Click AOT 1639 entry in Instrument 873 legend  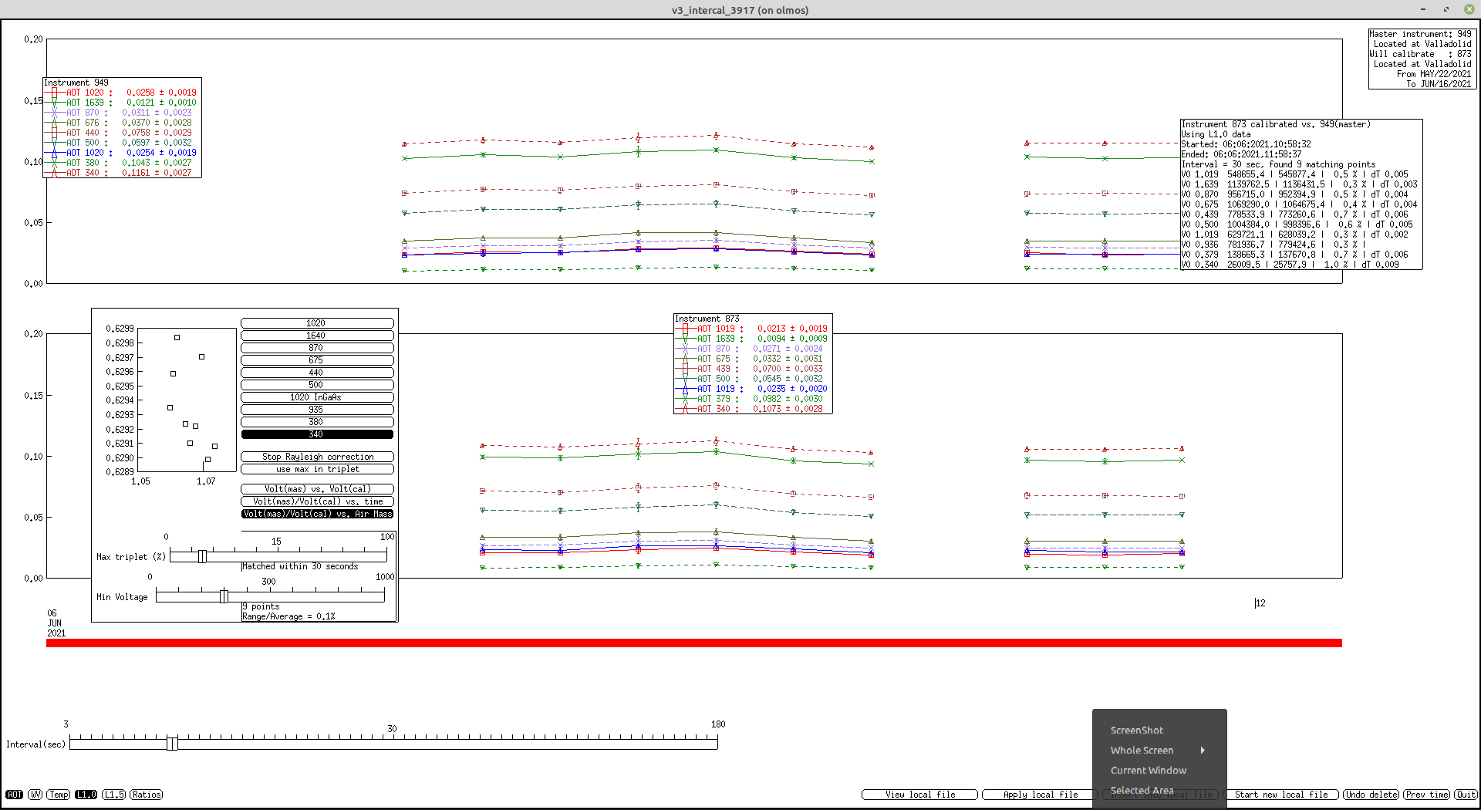(753, 339)
